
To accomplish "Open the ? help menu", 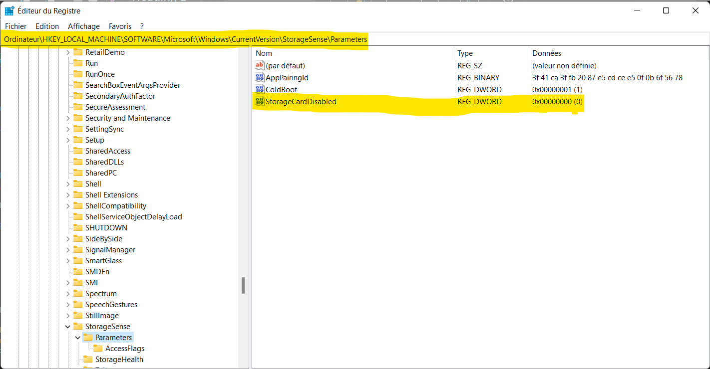I will [x=142, y=26].
